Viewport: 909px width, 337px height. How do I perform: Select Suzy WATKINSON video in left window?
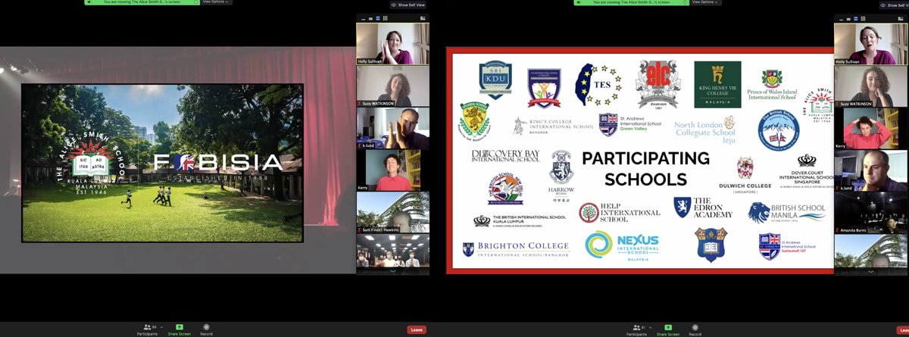click(393, 86)
